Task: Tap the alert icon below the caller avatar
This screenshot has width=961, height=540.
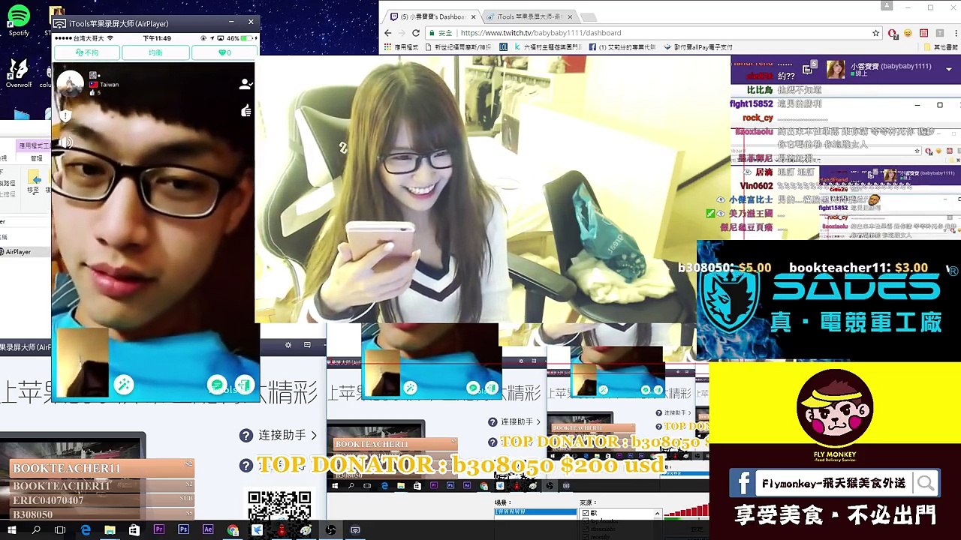Action: [x=66, y=116]
